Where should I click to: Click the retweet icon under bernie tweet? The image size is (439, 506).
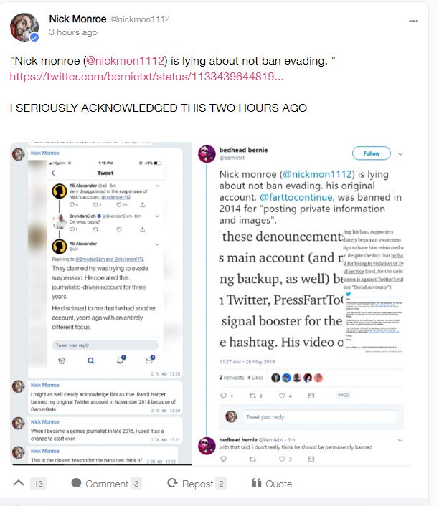coord(252,396)
